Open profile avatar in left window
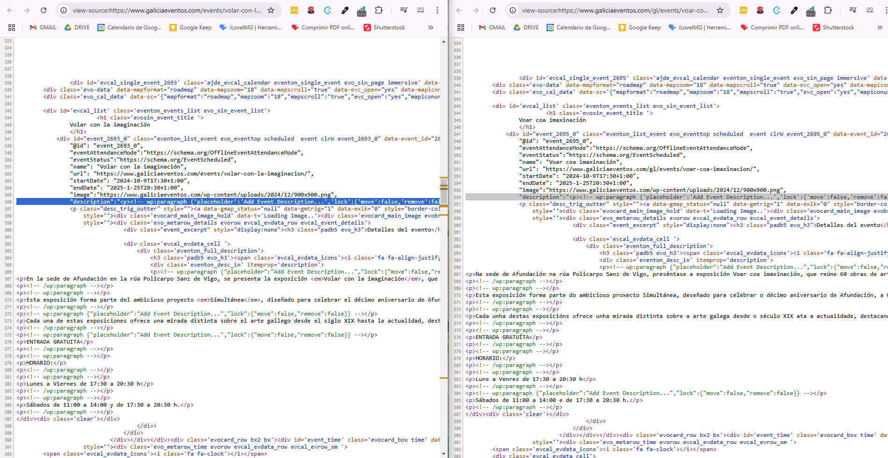Screen dimensions: 888x458 [421, 10]
